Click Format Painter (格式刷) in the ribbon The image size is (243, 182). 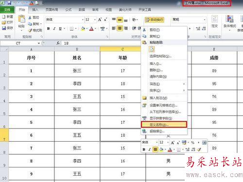(35, 30)
